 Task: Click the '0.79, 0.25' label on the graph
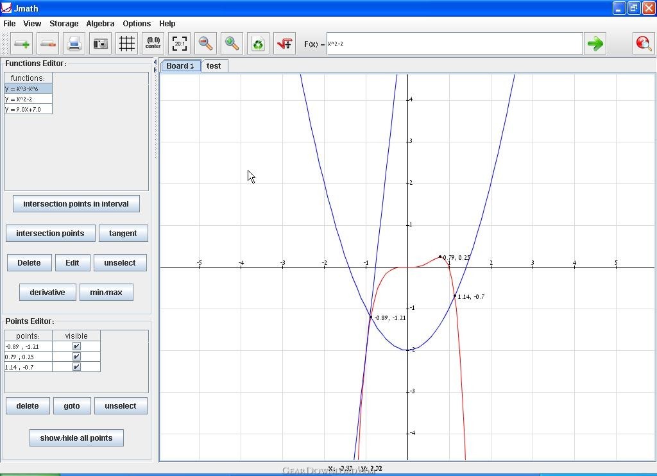coord(457,258)
